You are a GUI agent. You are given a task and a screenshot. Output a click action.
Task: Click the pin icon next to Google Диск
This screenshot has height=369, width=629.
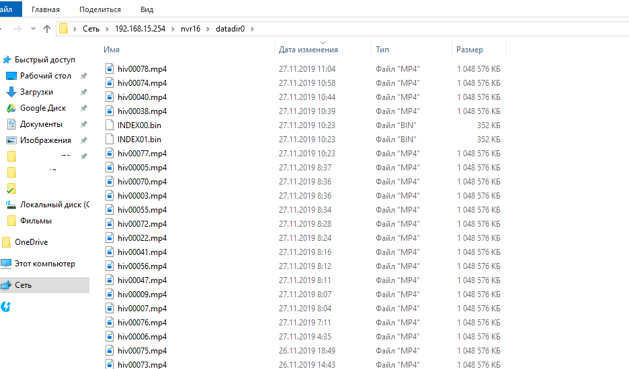tap(84, 108)
